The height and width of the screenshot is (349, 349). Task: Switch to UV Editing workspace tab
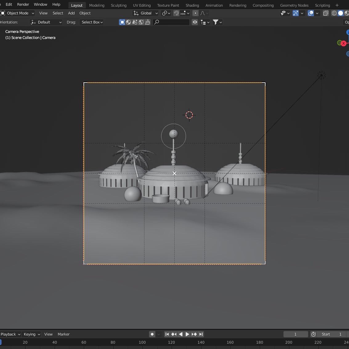142,5
